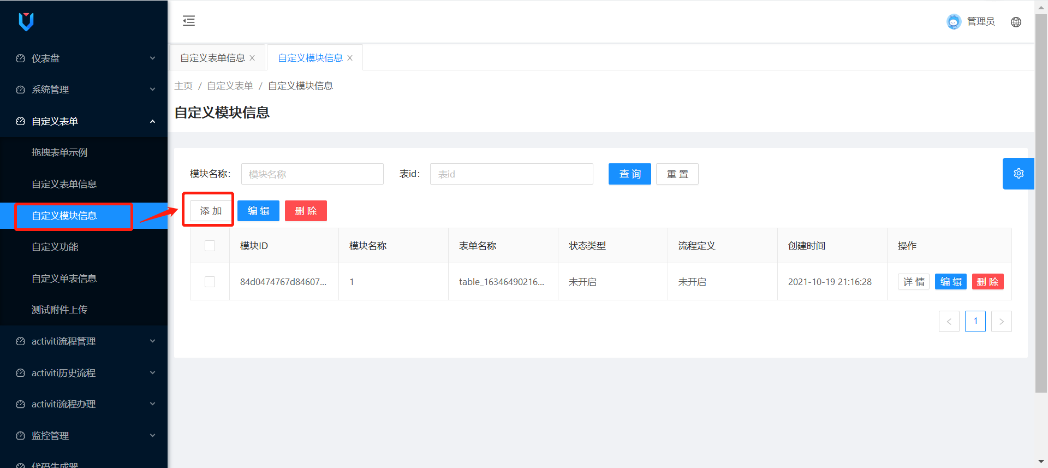Click the 自定义表单 menu icon
Viewport: 1048px width, 468px height.
(21, 121)
